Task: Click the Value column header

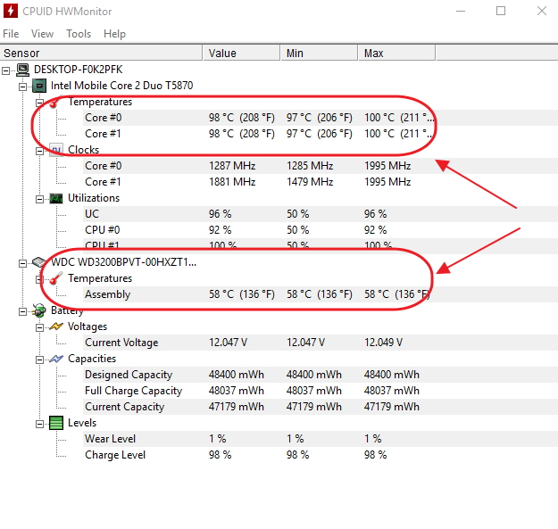Action: (x=242, y=53)
